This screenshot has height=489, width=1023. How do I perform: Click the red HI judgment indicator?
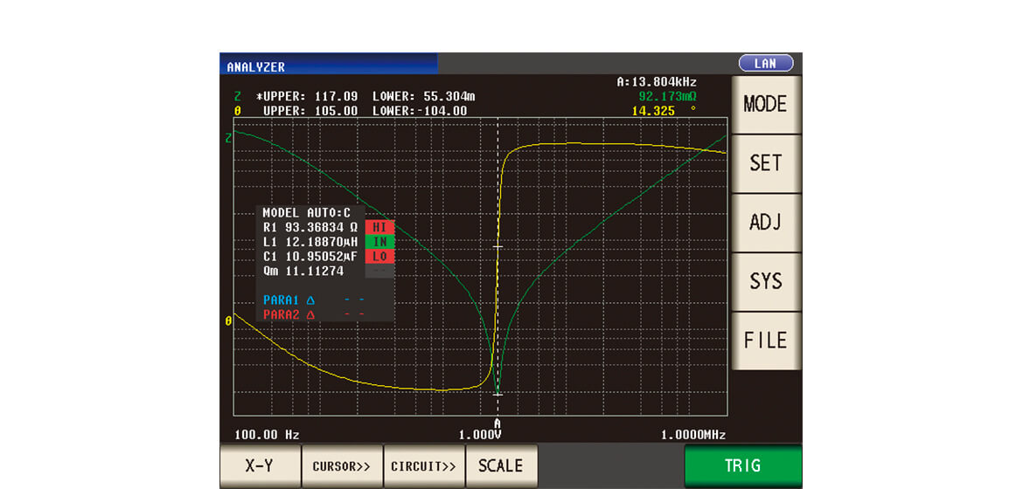[x=379, y=227]
